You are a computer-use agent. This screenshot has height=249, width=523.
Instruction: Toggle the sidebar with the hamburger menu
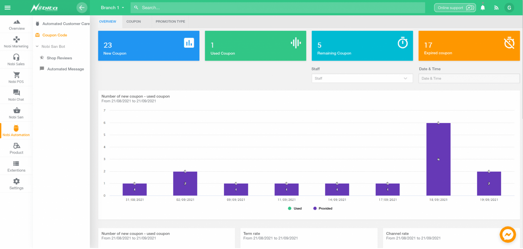coord(8,8)
